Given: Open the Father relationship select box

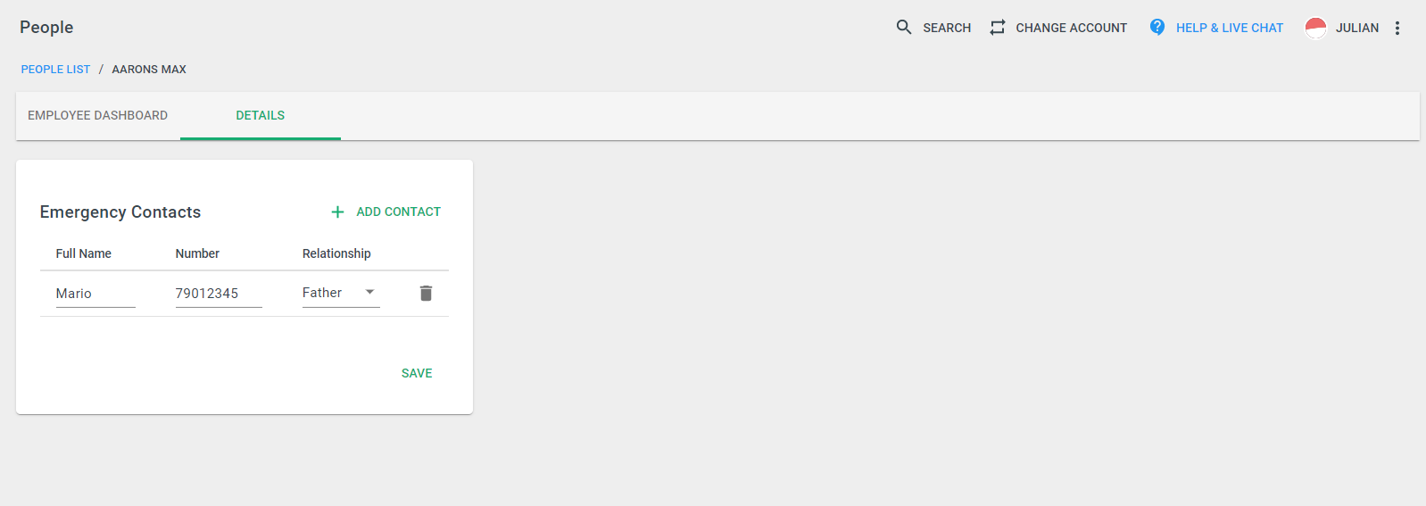Looking at the screenshot, I should 341,293.
